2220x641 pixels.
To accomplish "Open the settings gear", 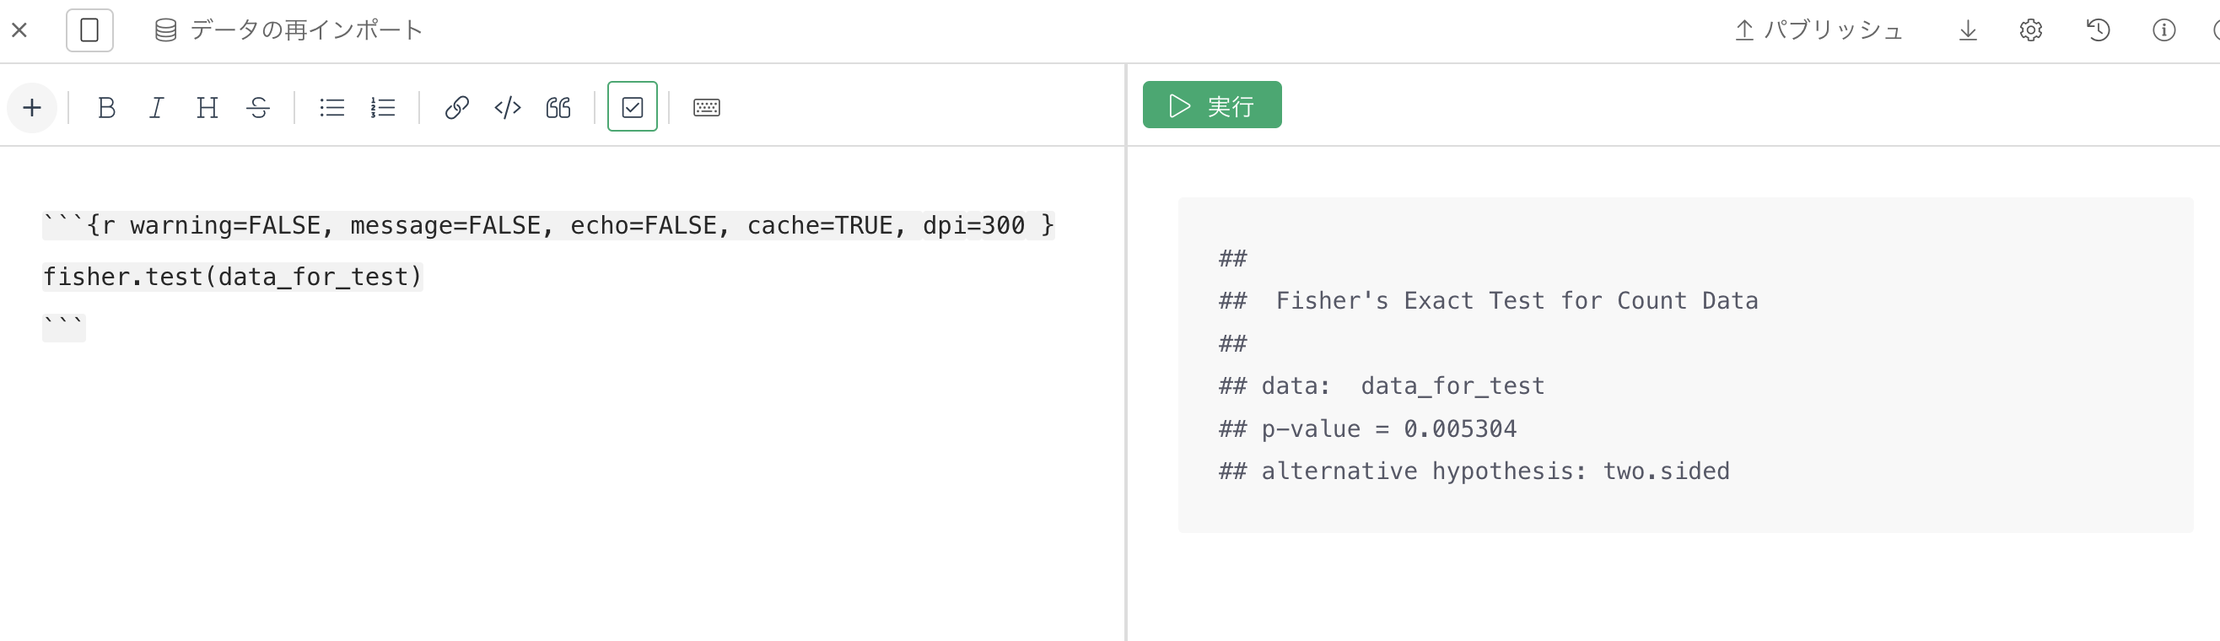I will point(2030,30).
